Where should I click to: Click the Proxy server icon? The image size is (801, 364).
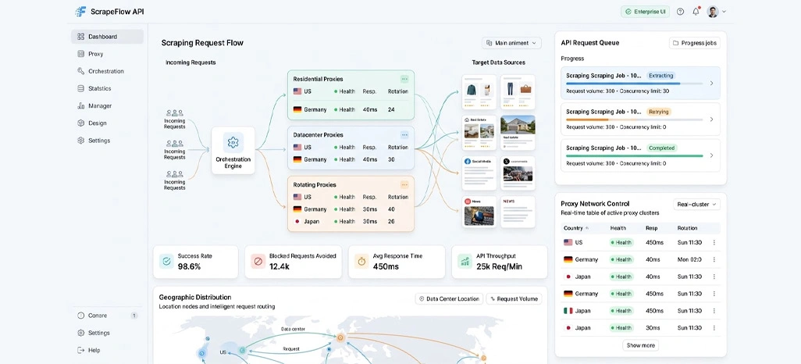click(x=80, y=54)
